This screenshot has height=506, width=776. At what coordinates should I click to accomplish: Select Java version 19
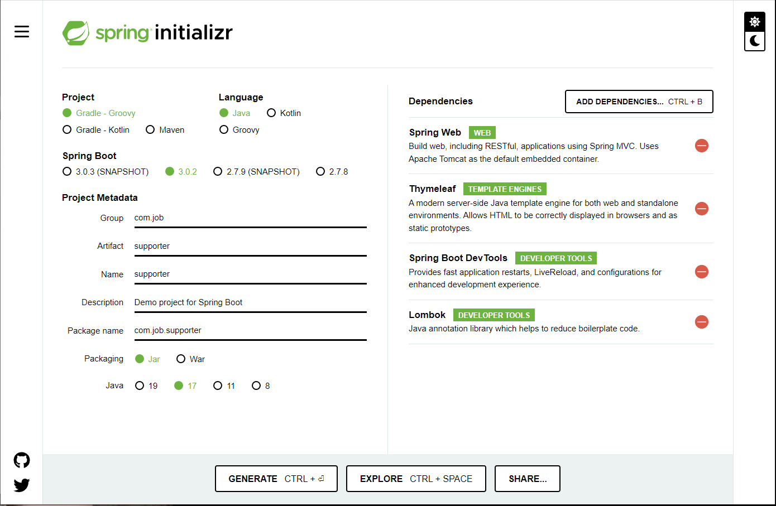(146, 386)
